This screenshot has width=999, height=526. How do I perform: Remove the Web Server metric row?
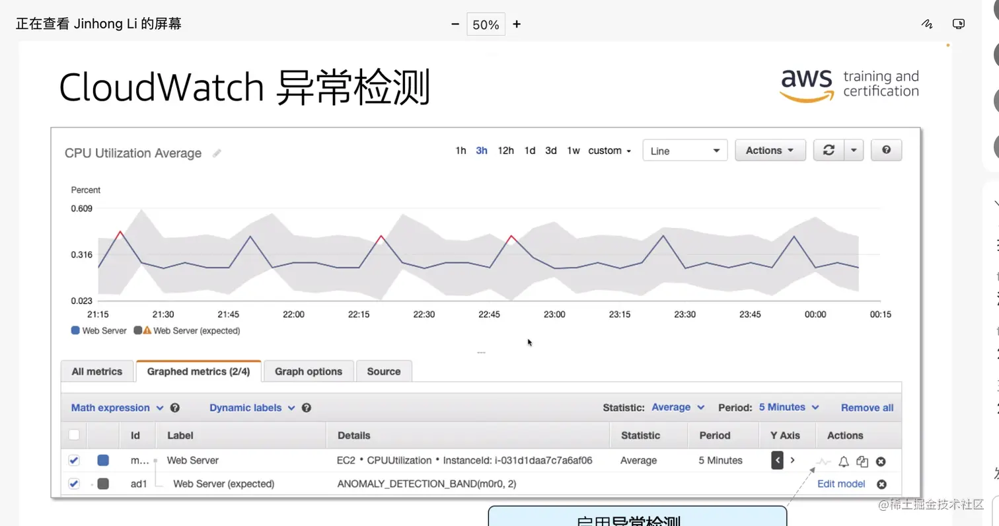(x=881, y=461)
